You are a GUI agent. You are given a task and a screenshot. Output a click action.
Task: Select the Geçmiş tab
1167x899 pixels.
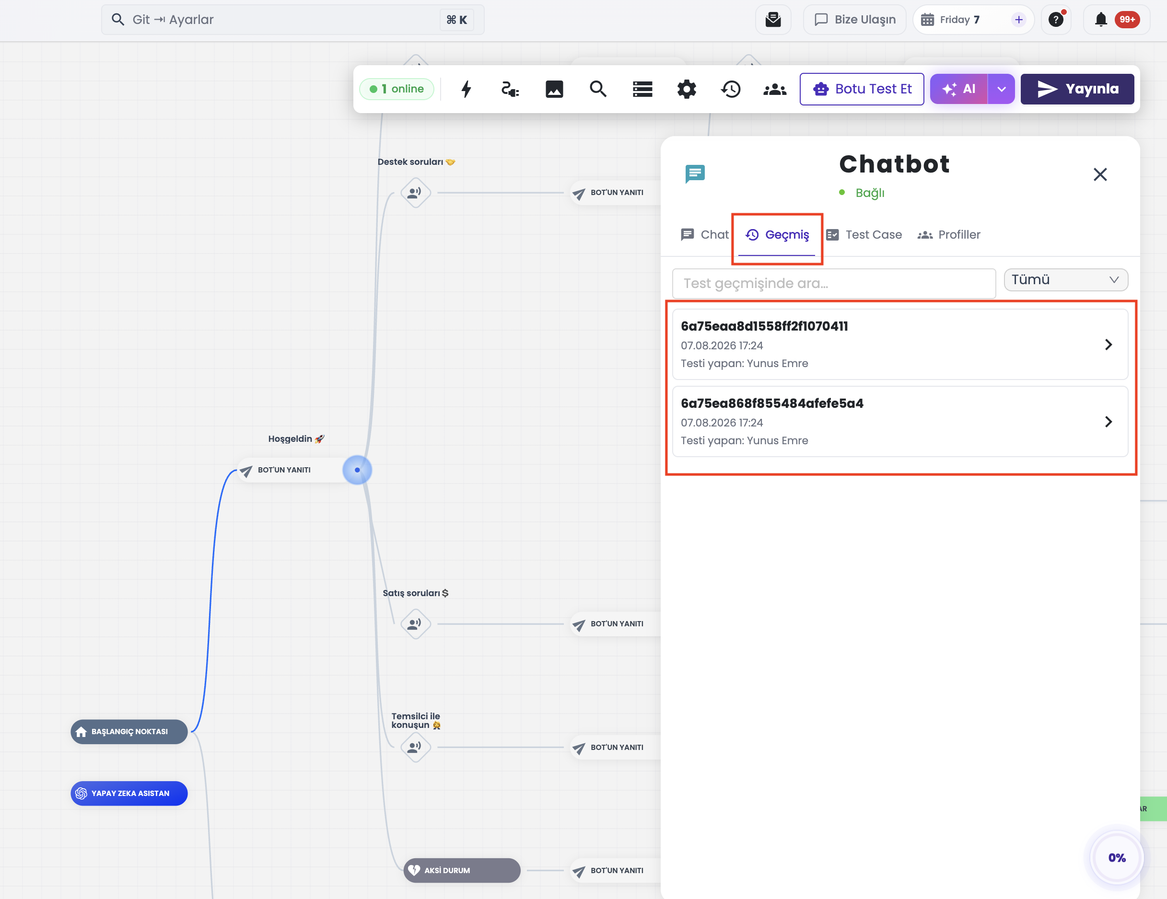point(776,234)
